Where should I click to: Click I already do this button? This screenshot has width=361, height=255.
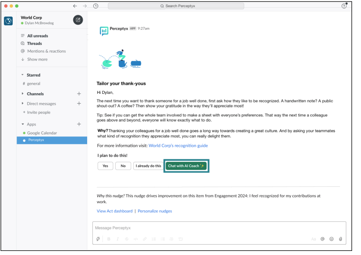tap(148, 166)
